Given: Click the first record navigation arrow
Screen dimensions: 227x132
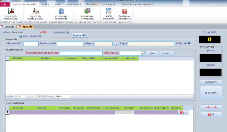Looking at the screenshot, I should pyautogui.click(x=16, y=96).
